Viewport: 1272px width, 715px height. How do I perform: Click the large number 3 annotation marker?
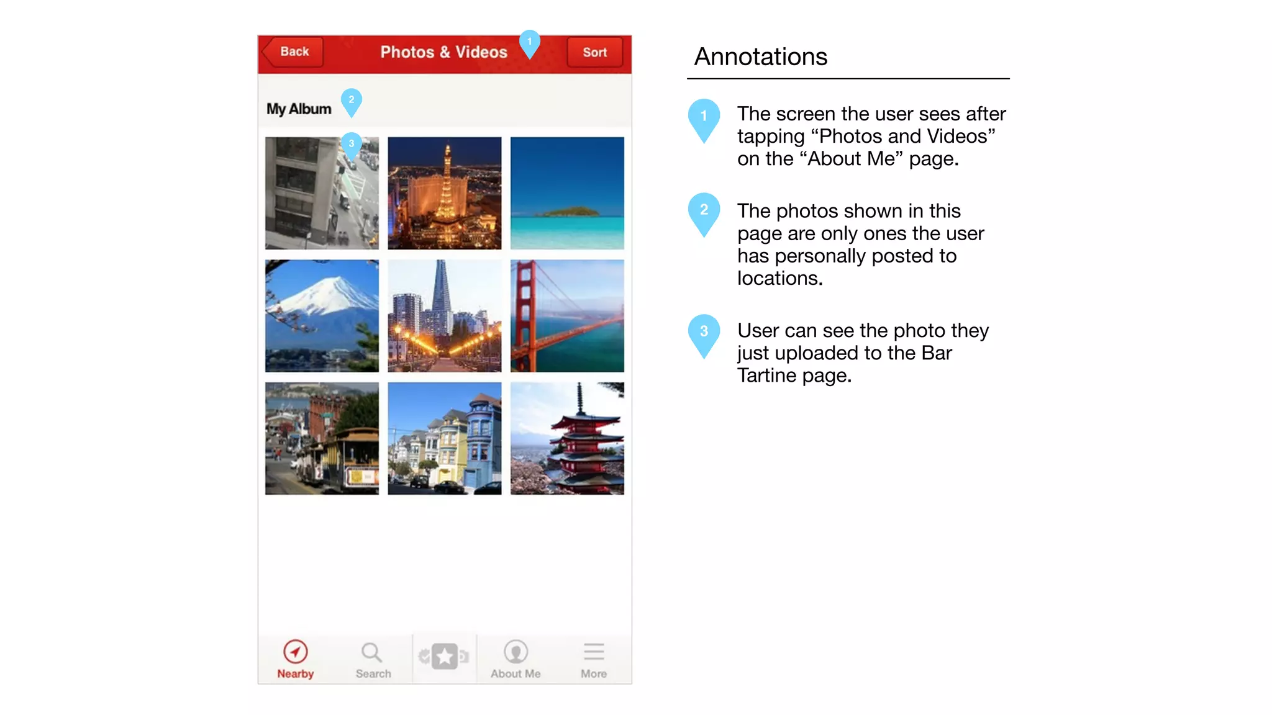coord(704,333)
